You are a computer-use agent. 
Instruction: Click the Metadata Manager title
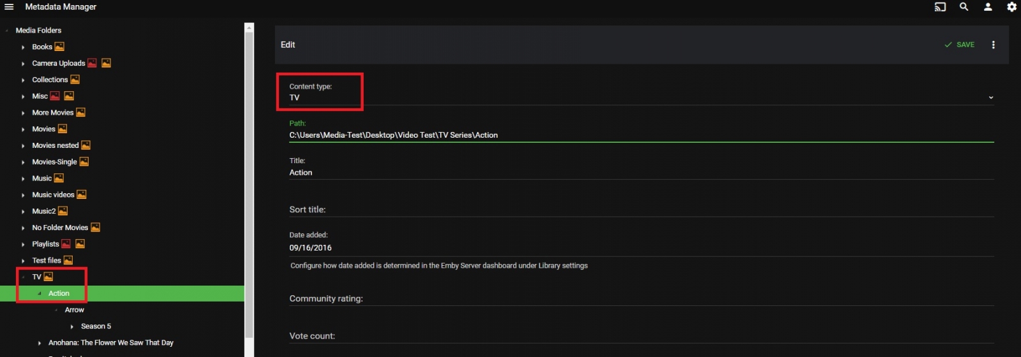tap(61, 7)
